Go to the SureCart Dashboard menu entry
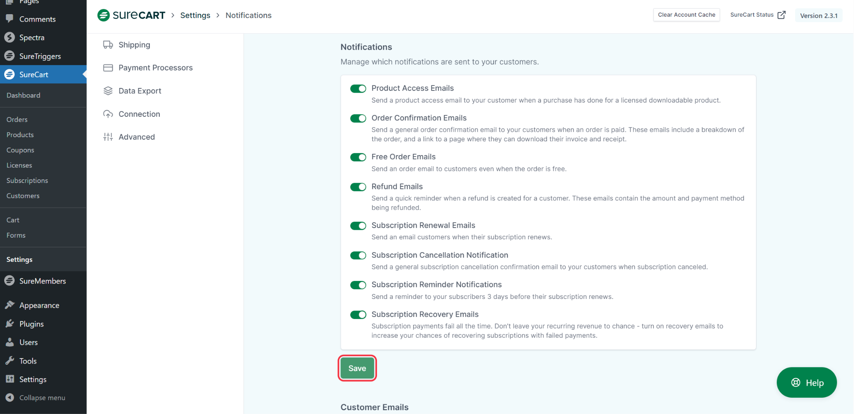The image size is (854, 414). tap(23, 95)
